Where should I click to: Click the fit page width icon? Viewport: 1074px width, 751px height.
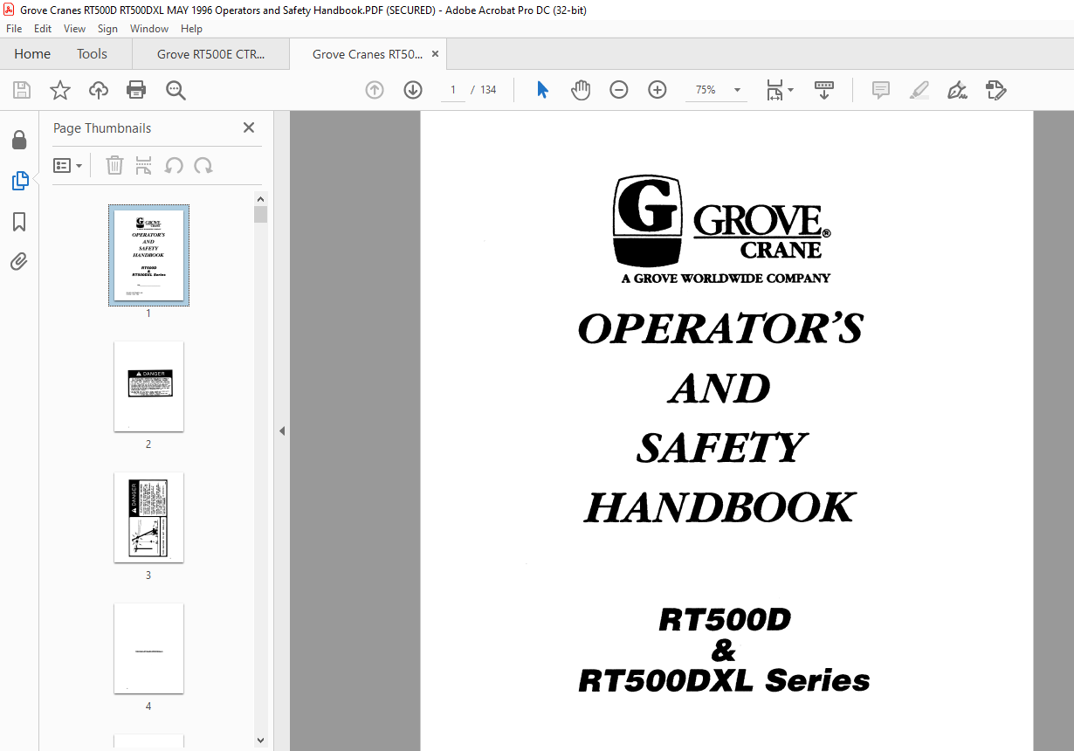775,90
